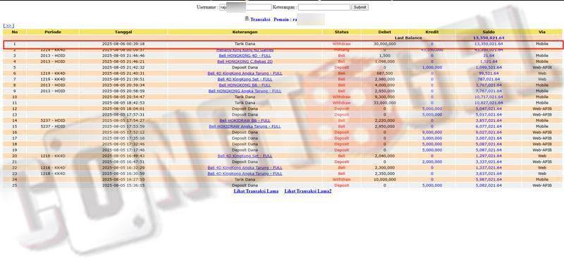The height and width of the screenshot is (261, 564).
Task: Open Beli HONGKONG C.Bebas 2D link
Action: point(245,61)
